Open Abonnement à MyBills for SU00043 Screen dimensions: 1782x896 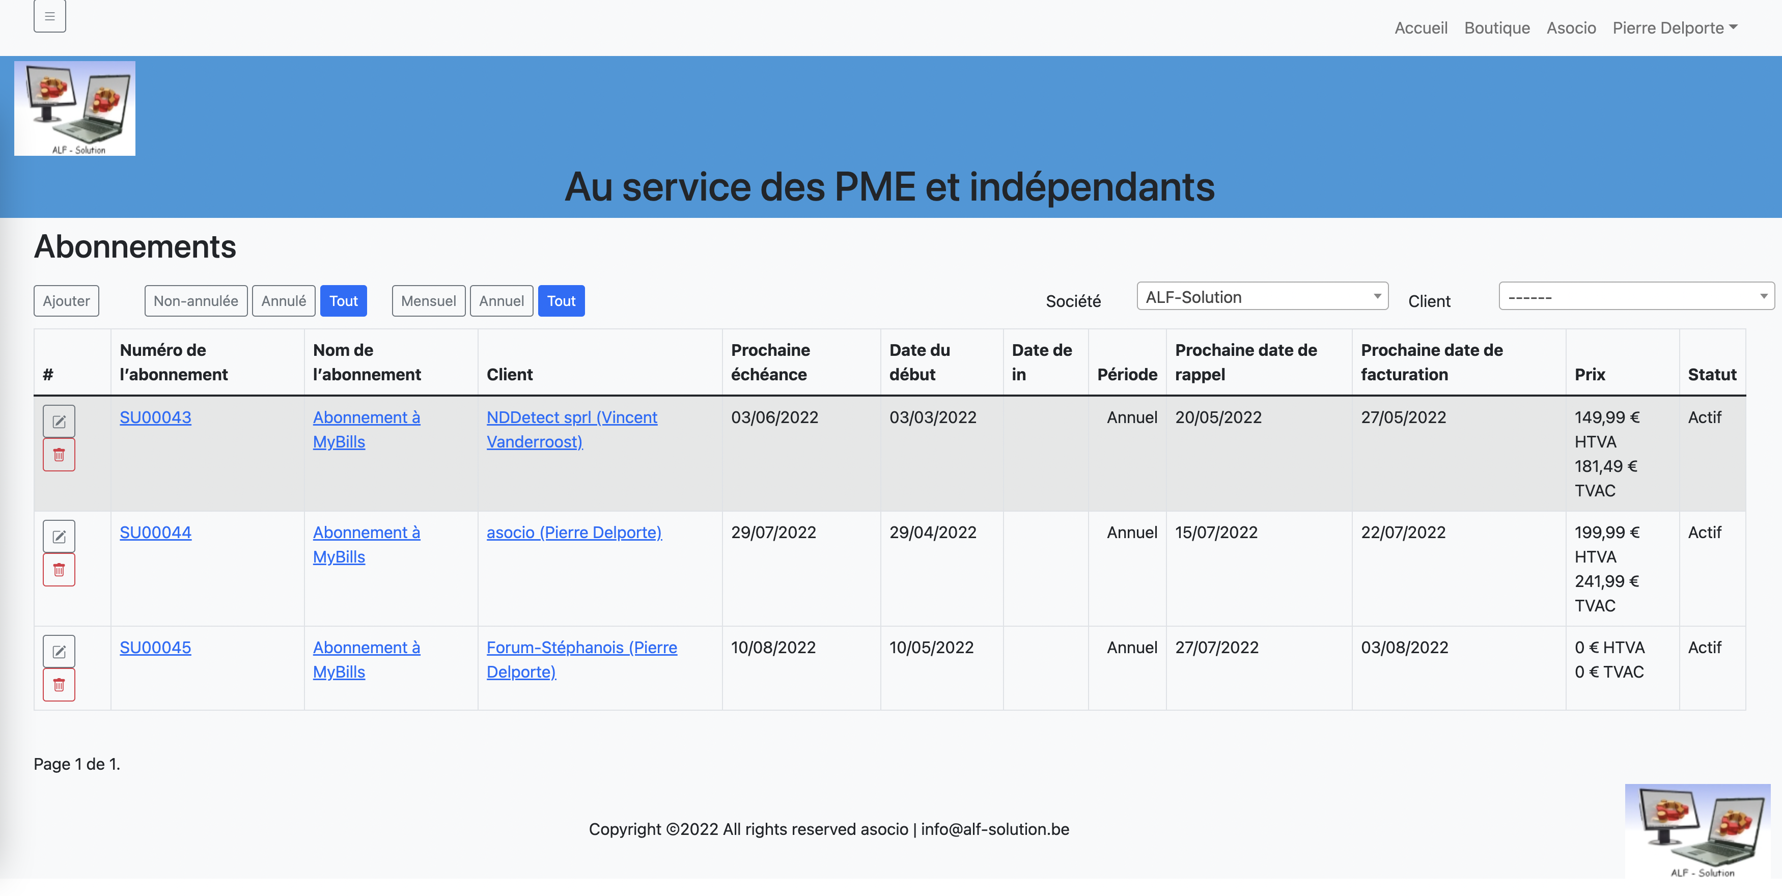click(367, 429)
